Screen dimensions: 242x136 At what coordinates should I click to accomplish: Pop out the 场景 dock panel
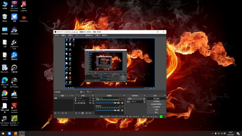[x=72, y=96]
